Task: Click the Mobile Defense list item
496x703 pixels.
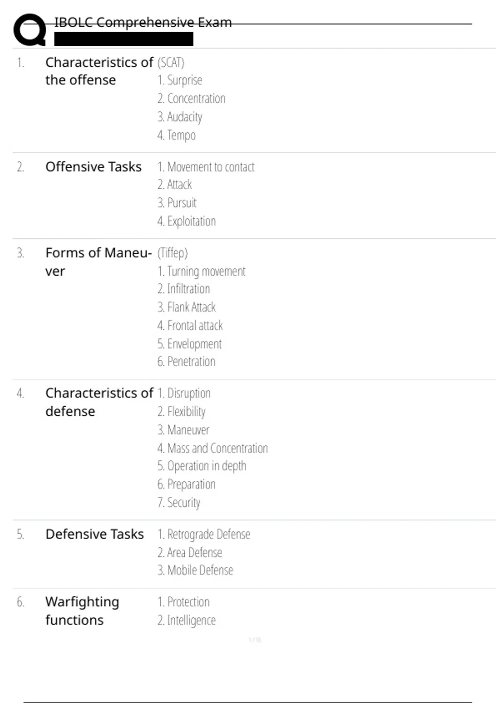Action: click(x=195, y=570)
